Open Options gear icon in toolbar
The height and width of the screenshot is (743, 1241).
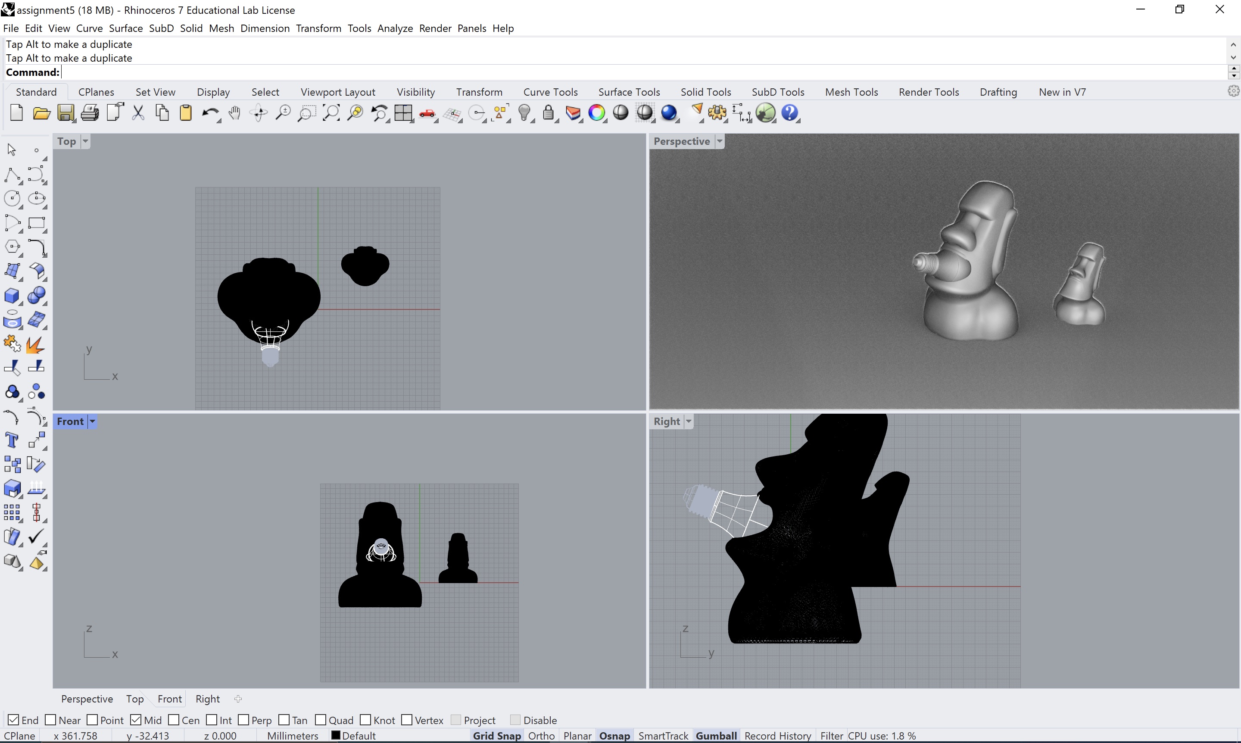click(x=717, y=113)
